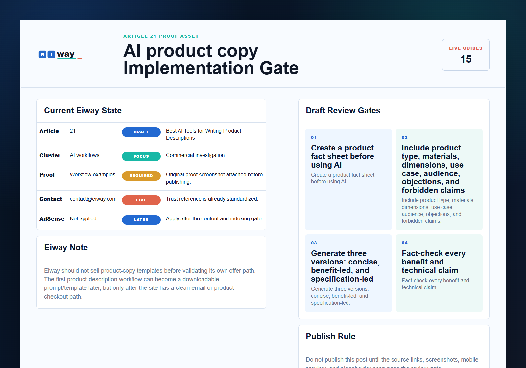Image resolution: width=526 pixels, height=368 pixels.
Task: Click the contact@eiway.com email address
Action: 93,199
